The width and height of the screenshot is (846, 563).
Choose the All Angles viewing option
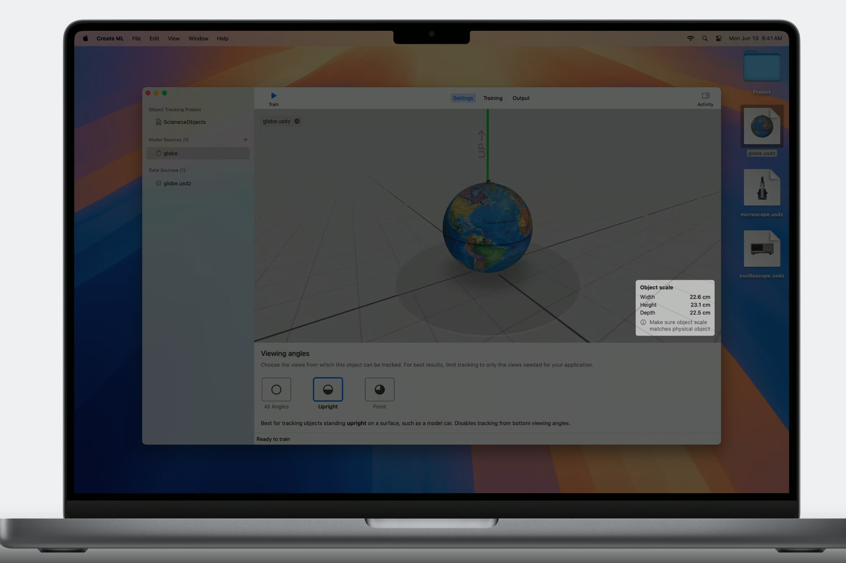click(276, 389)
